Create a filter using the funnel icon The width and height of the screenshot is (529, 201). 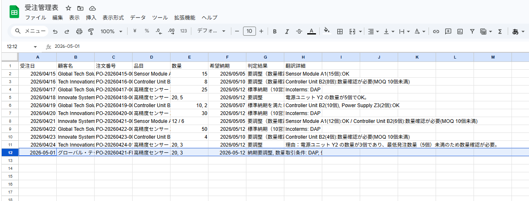(472, 31)
